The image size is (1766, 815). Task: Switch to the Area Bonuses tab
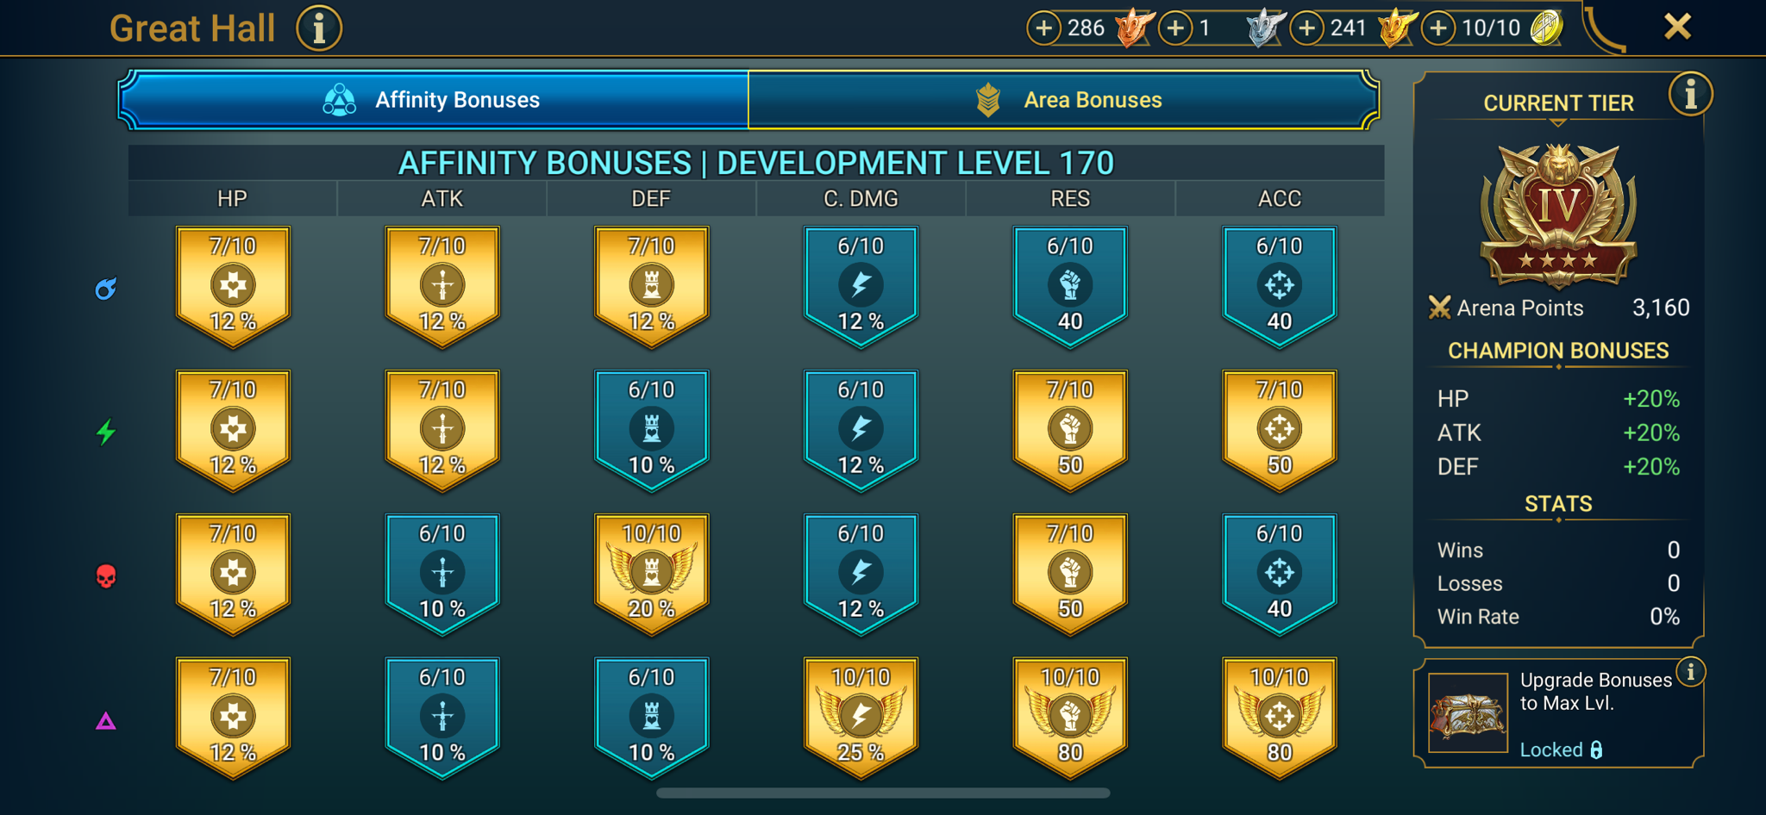click(1064, 100)
